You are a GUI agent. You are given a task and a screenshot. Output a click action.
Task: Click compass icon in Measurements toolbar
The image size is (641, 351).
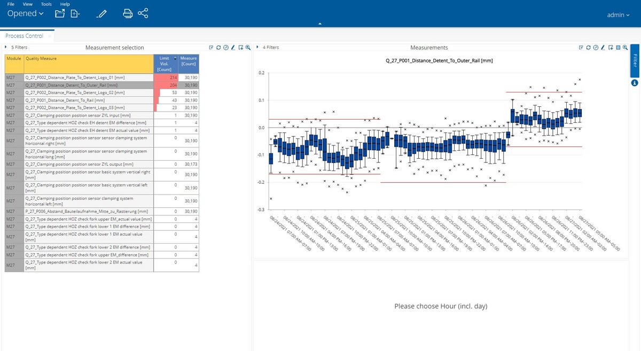click(595, 48)
